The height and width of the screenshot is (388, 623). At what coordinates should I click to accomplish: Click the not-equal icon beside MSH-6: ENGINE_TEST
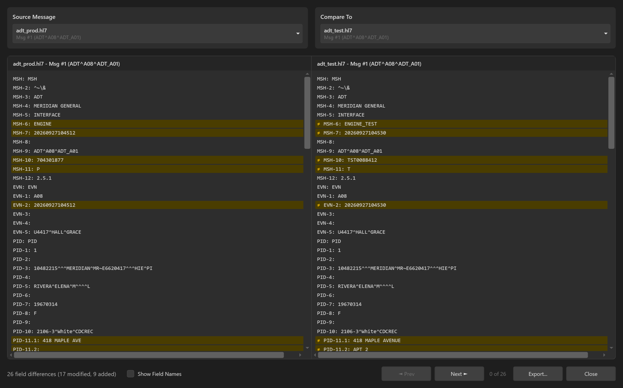pyautogui.click(x=318, y=124)
